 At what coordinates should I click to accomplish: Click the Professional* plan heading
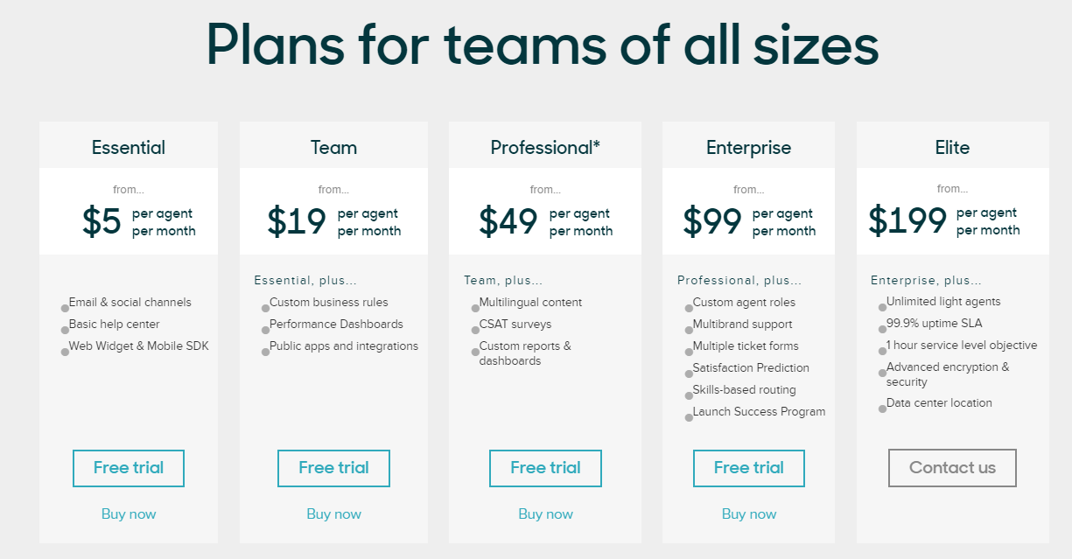click(x=545, y=148)
